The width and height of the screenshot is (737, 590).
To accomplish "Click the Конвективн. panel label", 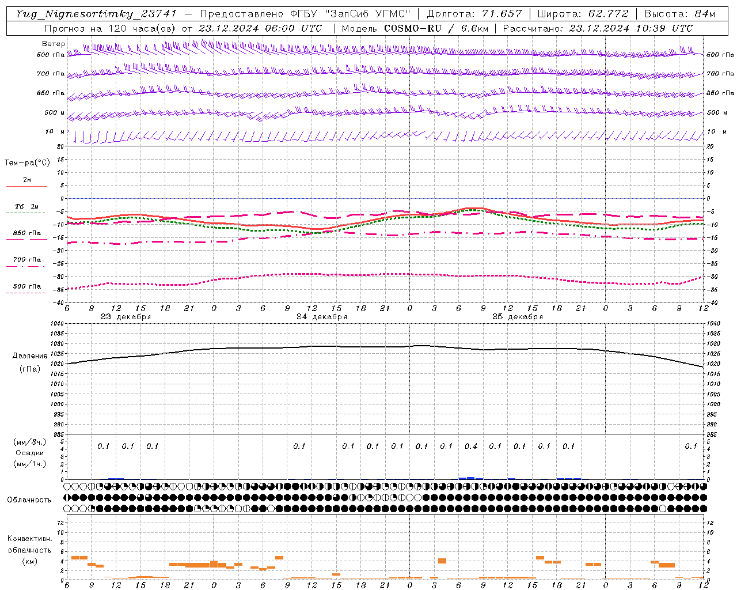I will click(x=30, y=539).
